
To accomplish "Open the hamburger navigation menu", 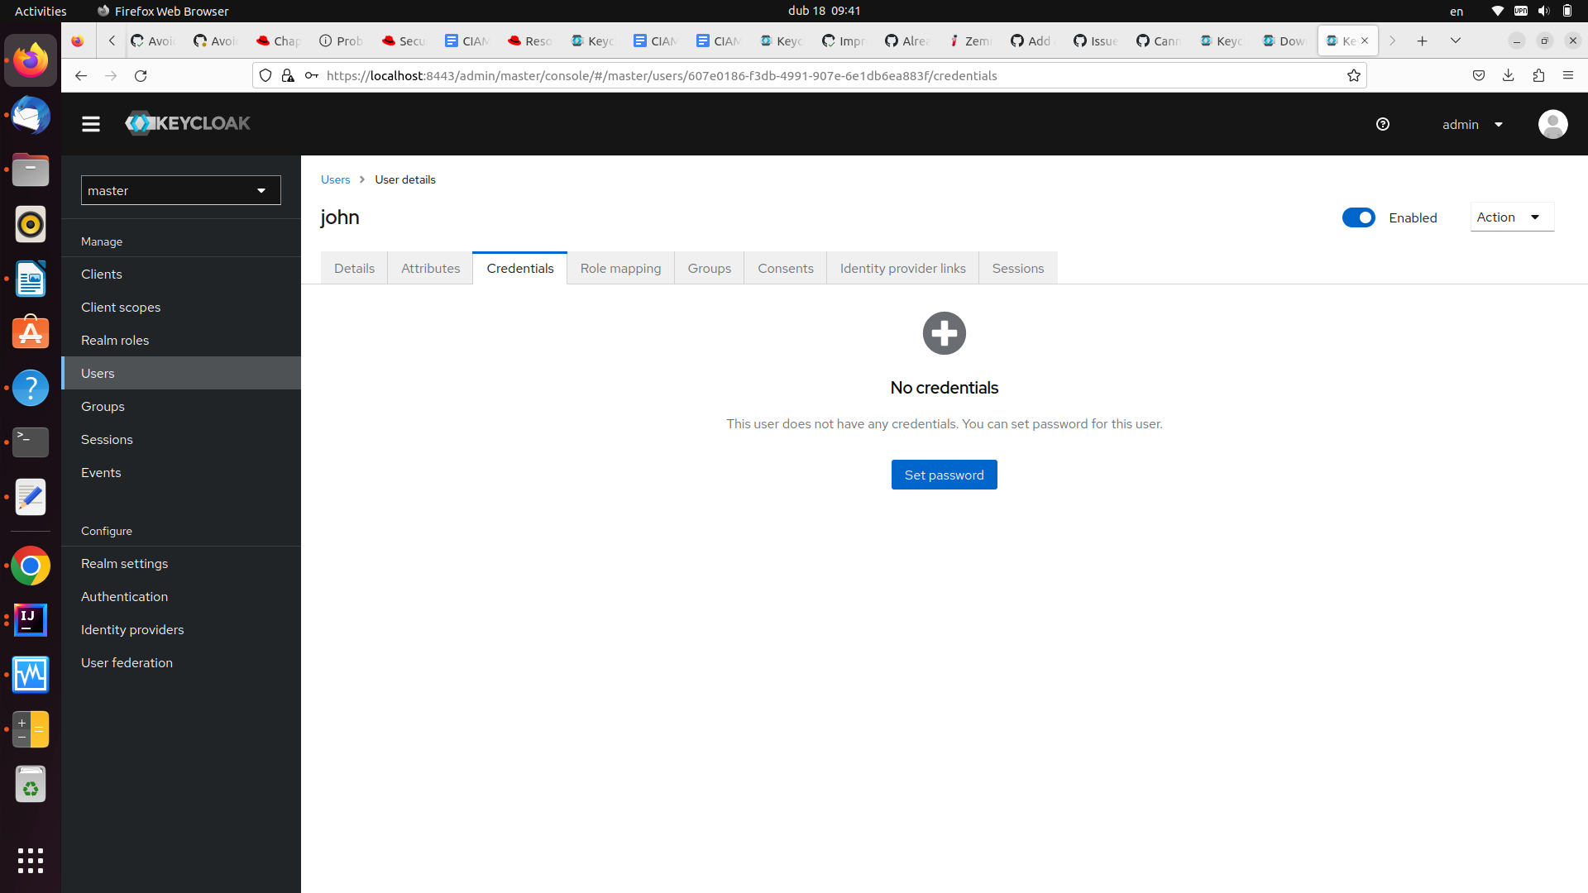I will pyautogui.click(x=90, y=123).
